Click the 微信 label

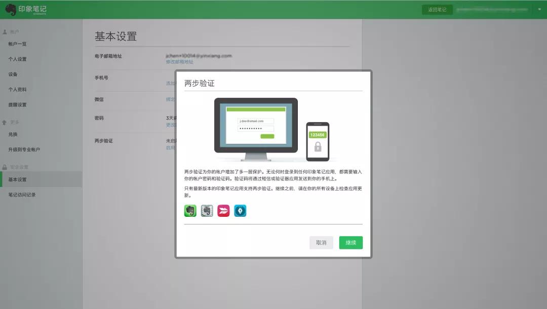click(99, 99)
